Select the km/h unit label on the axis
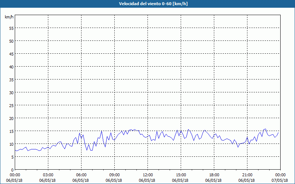Viewport: 295px width, 184px height. [x=9, y=17]
